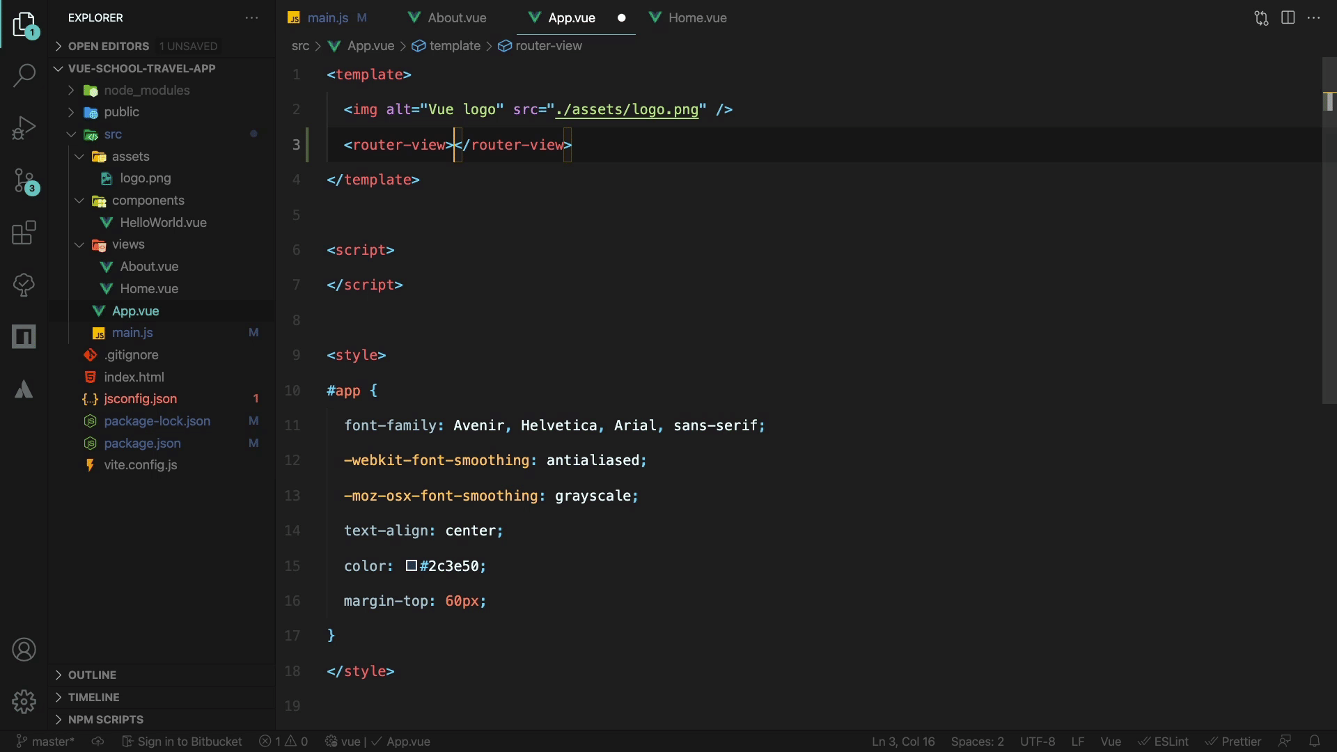Open package.json in the explorer

pos(142,444)
